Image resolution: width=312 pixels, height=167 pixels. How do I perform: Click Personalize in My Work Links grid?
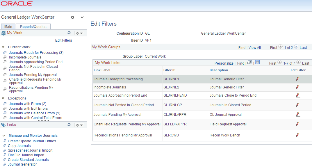[224, 63]
